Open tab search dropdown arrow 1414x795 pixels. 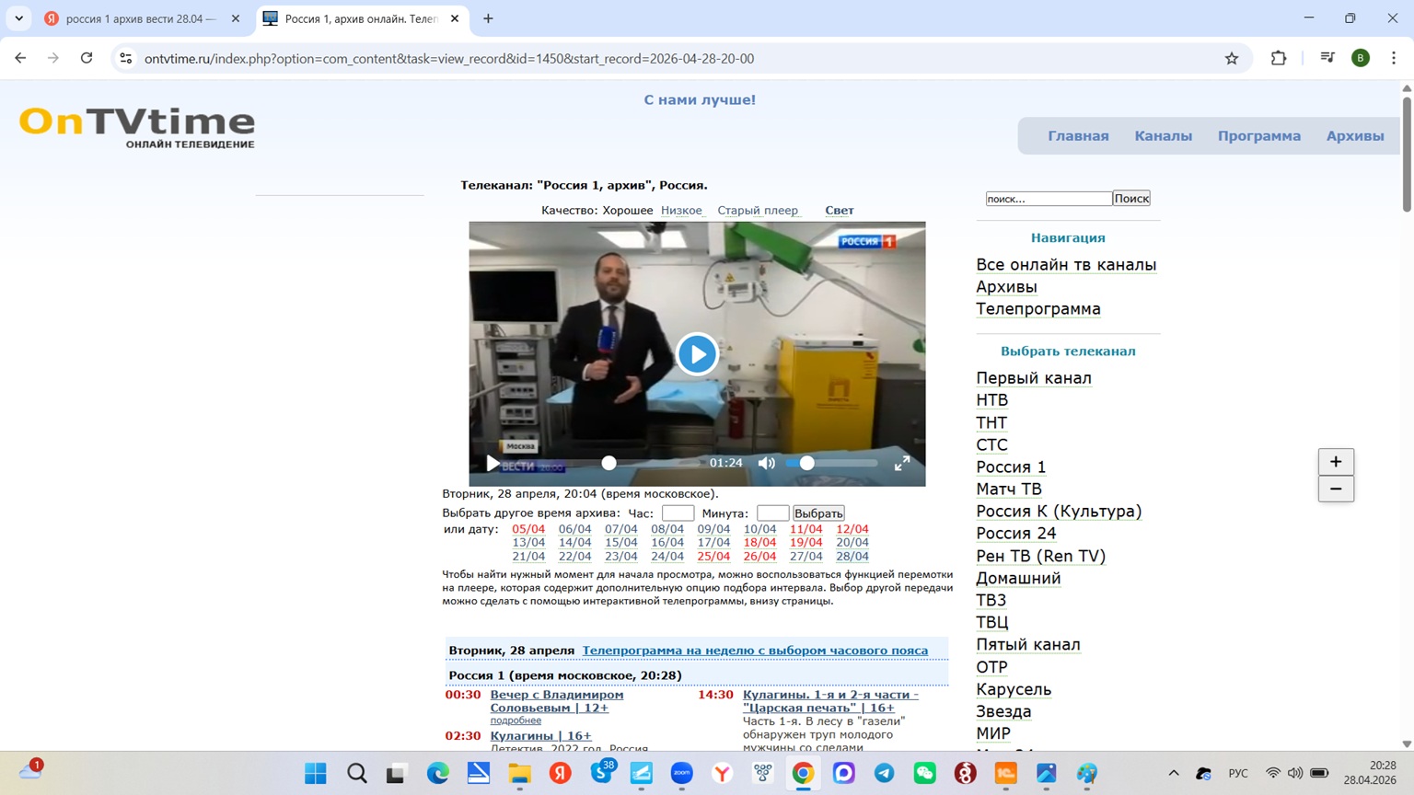[x=18, y=18]
